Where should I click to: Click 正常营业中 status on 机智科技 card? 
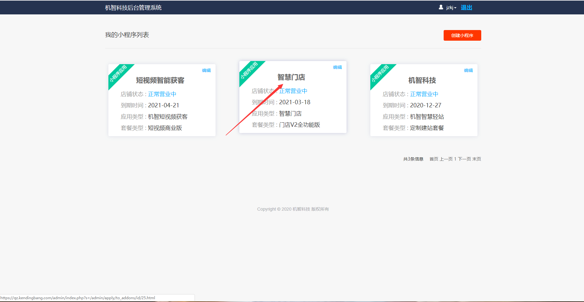(x=424, y=94)
